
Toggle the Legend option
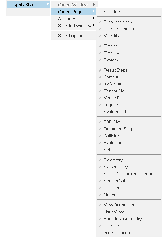click(129, 105)
